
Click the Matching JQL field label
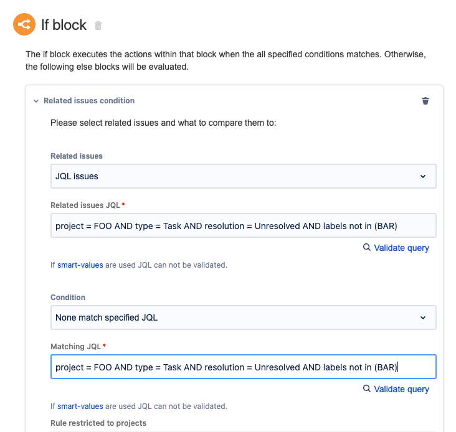[75, 346]
